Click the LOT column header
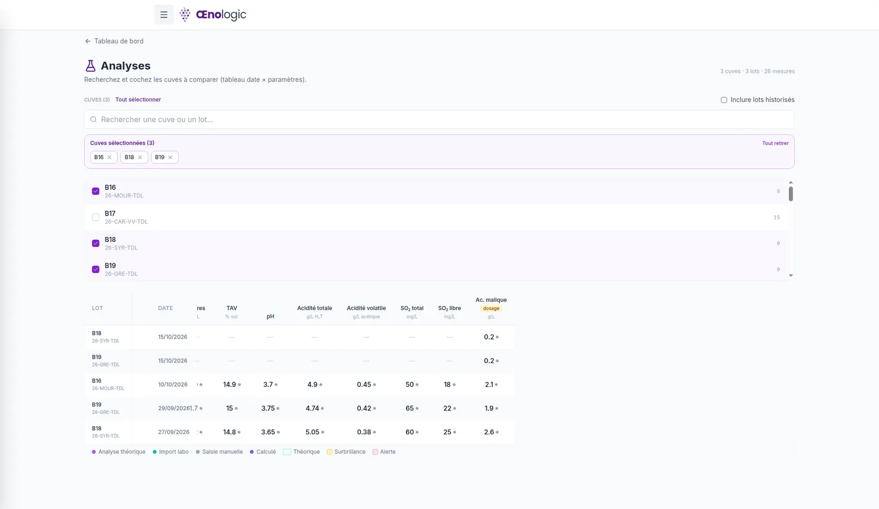The height and width of the screenshot is (509, 879). point(97,308)
